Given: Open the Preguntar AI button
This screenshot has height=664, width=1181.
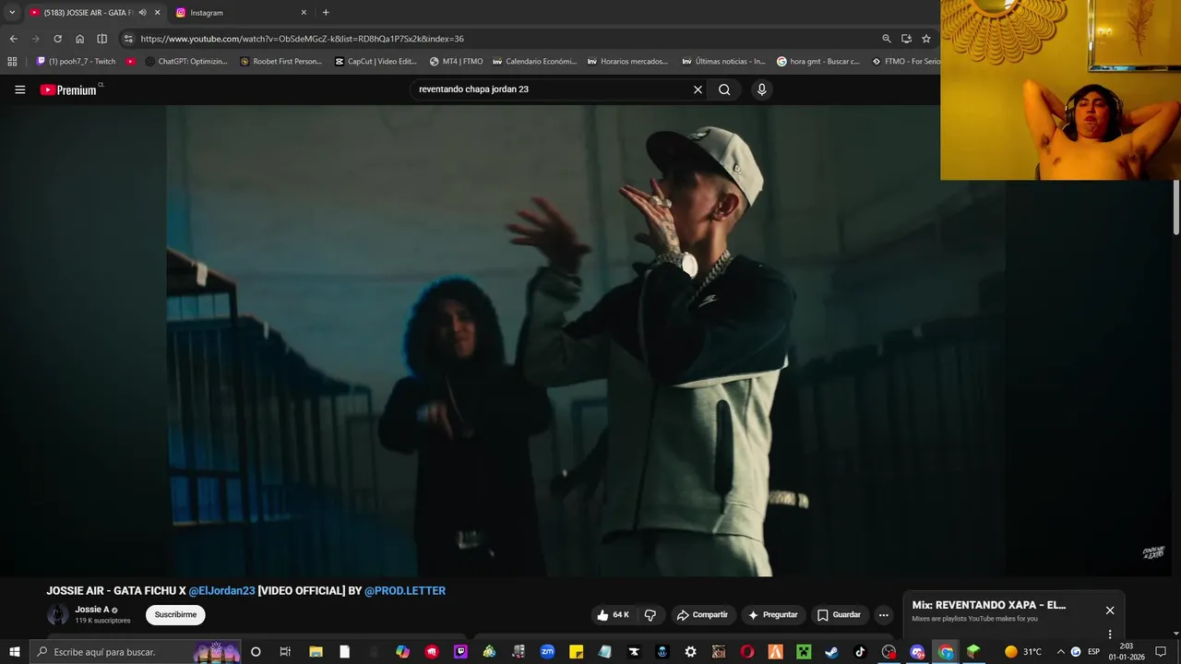Looking at the screenshot, I should pos(773,615).
